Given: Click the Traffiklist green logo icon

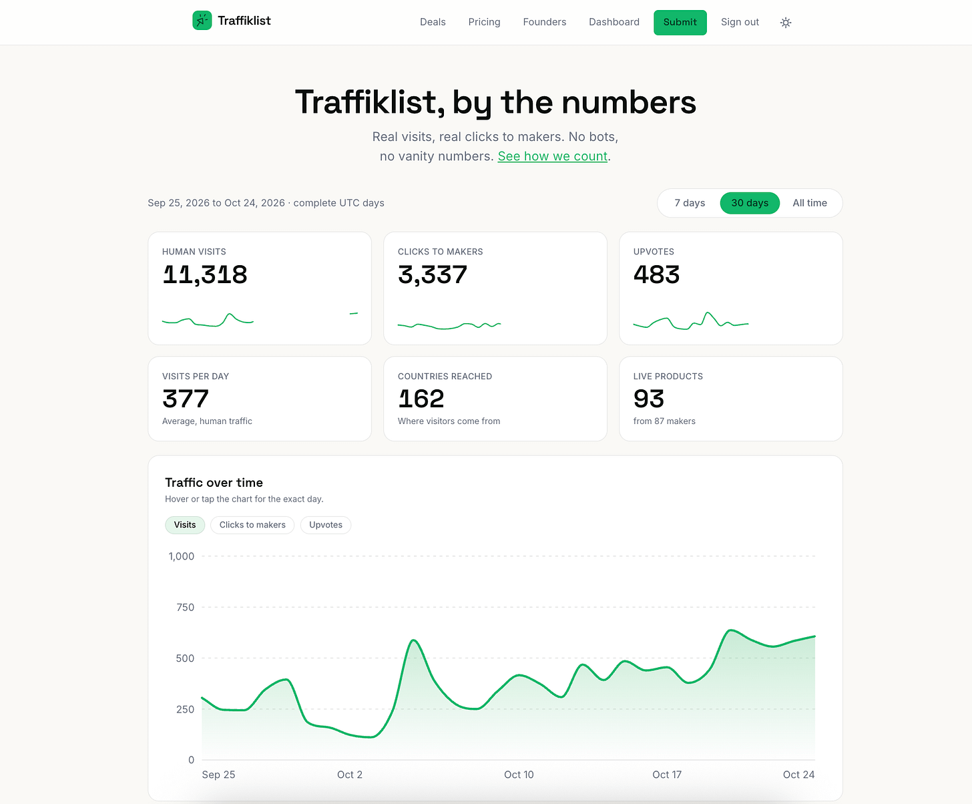Looking at the screenshot, I should click(x=202, y=21).
